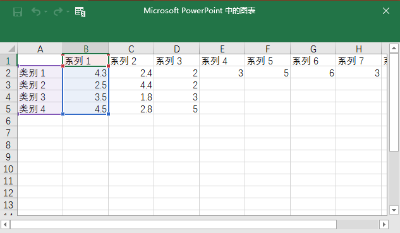This screenshot has width=400, height=233.
Task: Click the cell with value 3.5
Action: coord(86,97)
